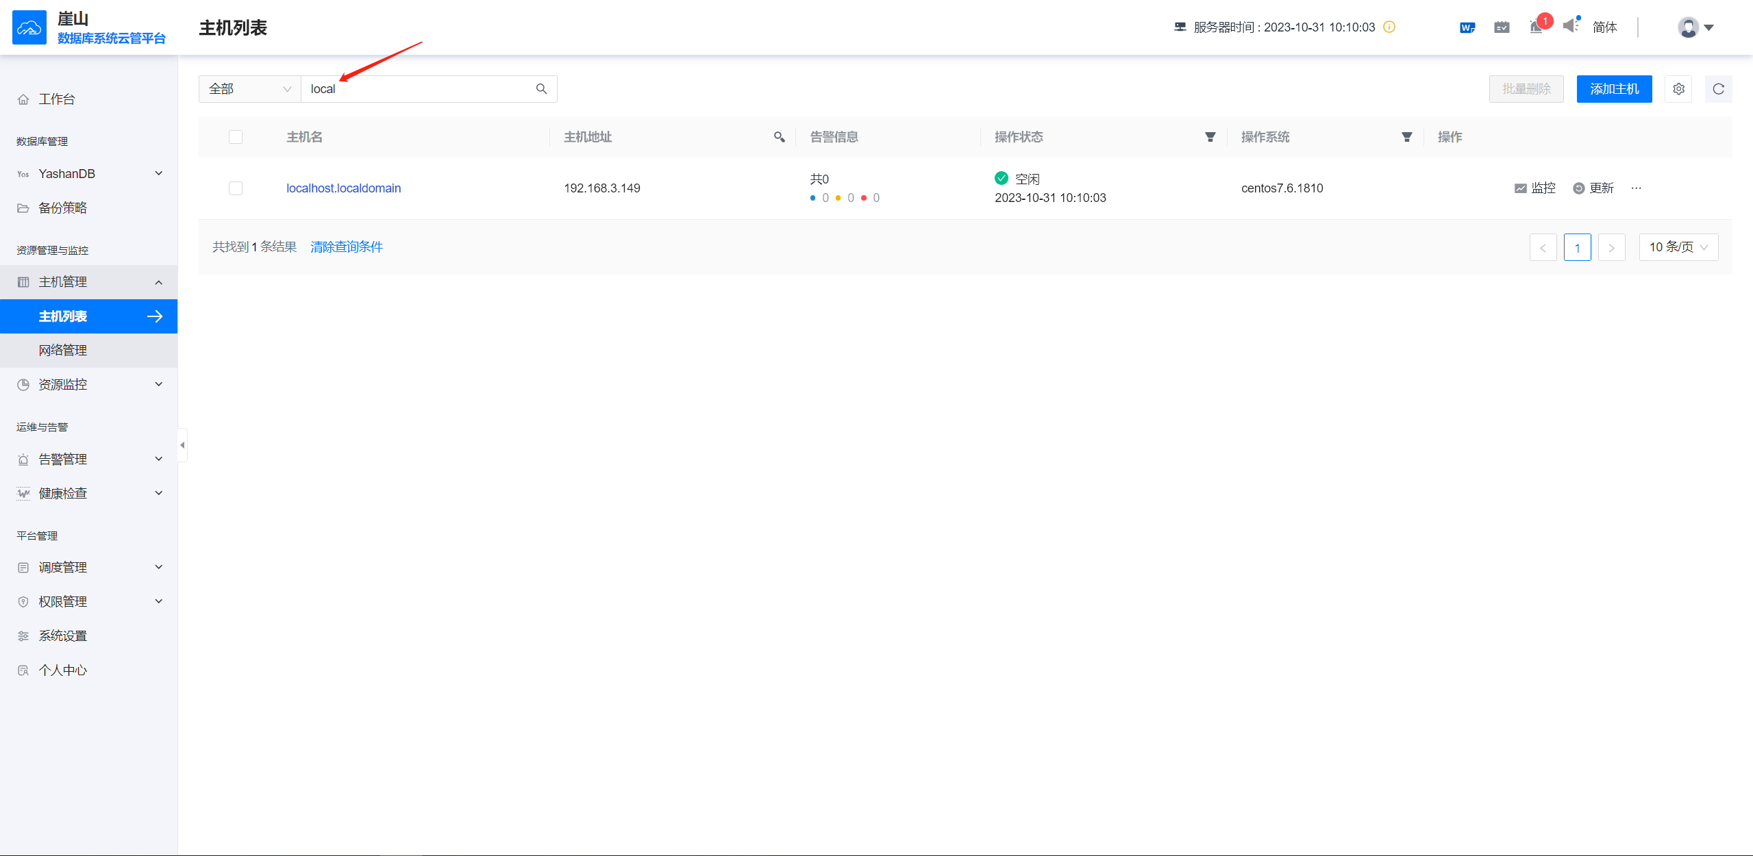Click the announcement speaker icon
The image size is (1753, 856).
[x=1570, y=26]
